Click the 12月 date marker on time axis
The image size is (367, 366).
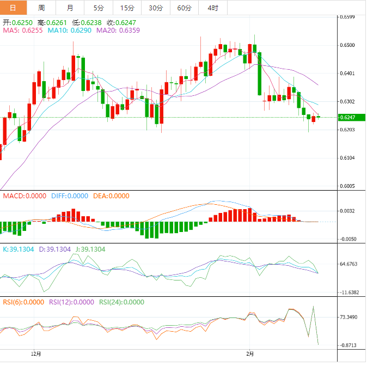point(36,353)
